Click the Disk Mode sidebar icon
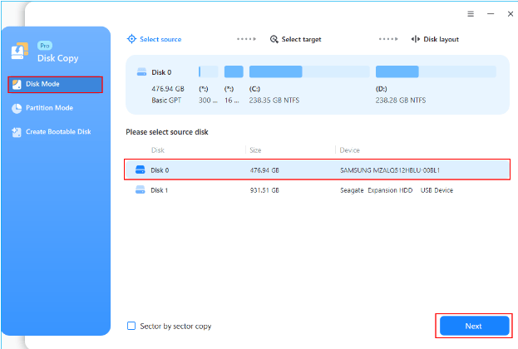518x349 pixels. point(17,85)
